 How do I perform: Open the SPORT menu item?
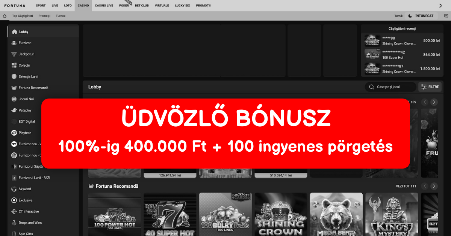pyautogui.click(x=41, y=6)
